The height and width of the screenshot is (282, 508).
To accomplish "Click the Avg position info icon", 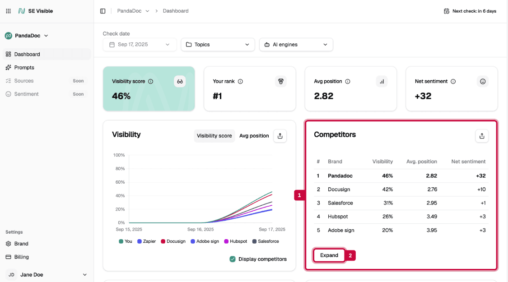I will click(348, 81).
